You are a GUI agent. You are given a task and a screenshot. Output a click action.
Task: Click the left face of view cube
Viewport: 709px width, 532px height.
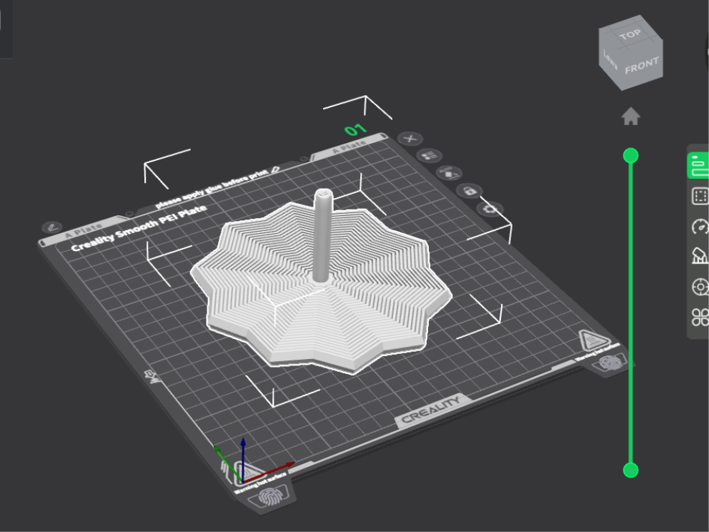coord(610,61)
